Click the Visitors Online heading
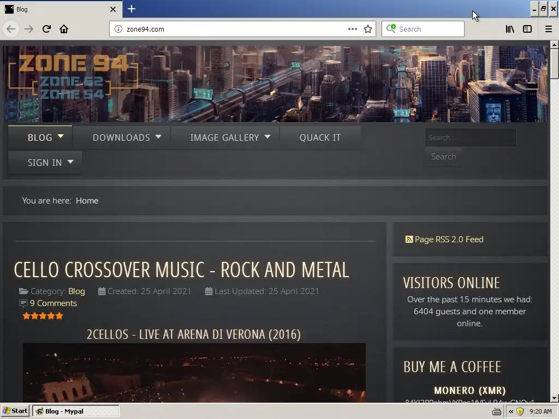559x419 pixels. click(451, 283)
